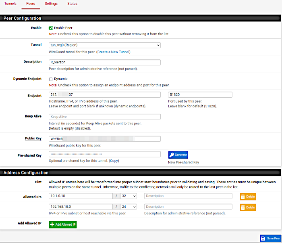The width and height of the screenshot is (282, 243).
Task: Click the Keep Alive input field
Action: click(104, 117)
